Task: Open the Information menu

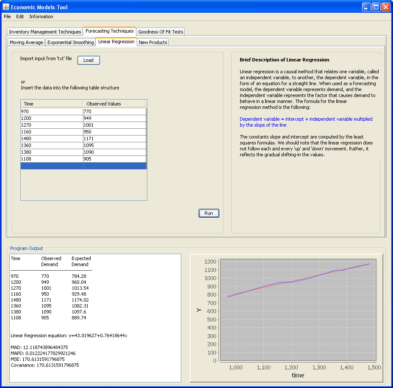Action: pos(41,17)
